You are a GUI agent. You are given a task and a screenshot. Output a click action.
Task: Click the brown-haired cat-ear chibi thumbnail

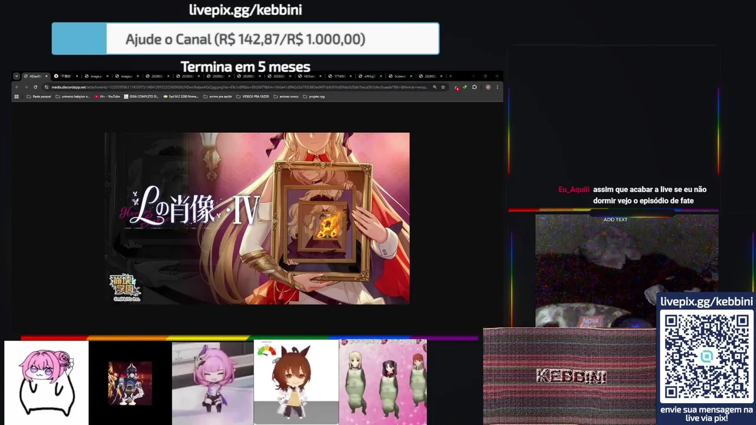pos(296,382)
